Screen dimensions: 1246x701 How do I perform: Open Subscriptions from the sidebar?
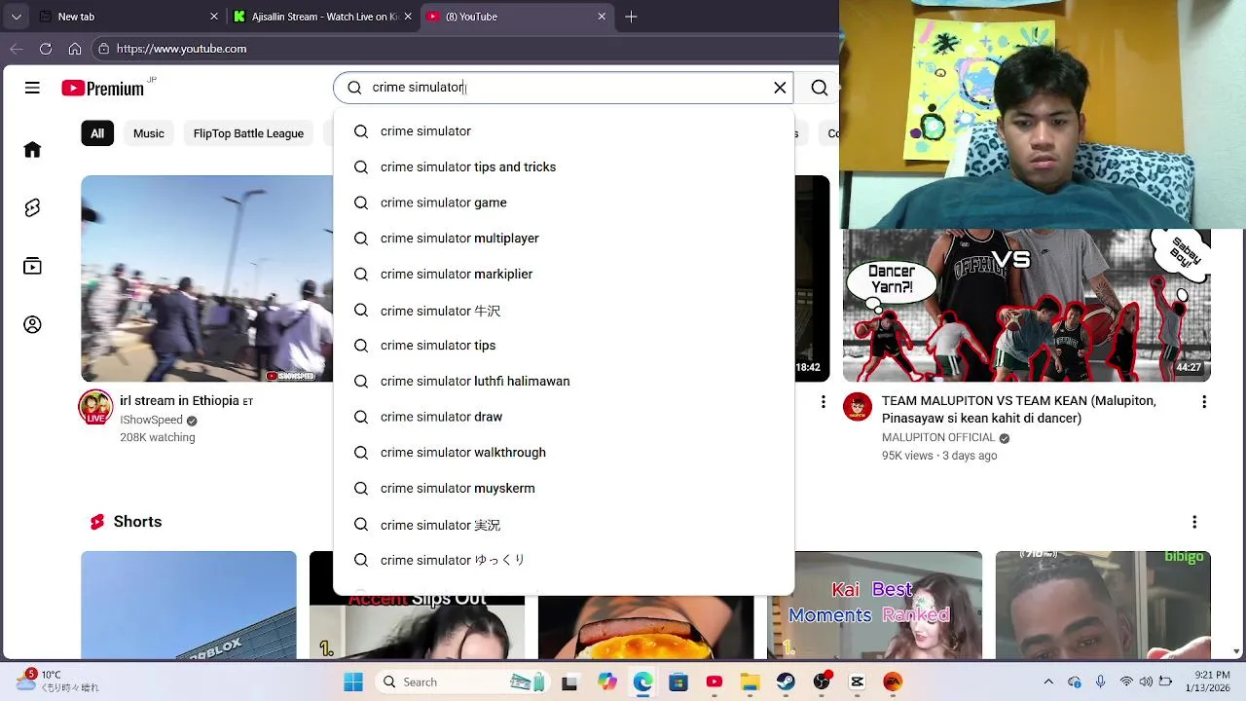(x=32, y=266)
